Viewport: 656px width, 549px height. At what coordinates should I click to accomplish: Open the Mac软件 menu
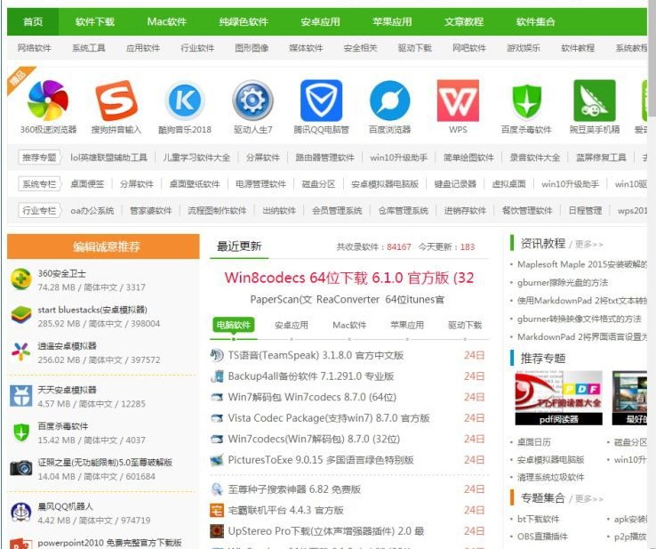coord(167,21)
